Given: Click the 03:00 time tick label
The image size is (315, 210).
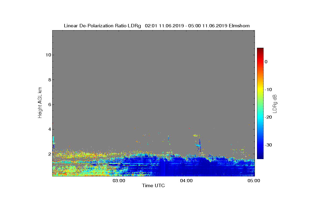Looking at the screenshot, I should pos(119,181).
